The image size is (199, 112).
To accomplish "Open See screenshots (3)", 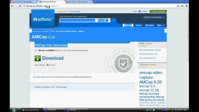I will coord(147,58).
